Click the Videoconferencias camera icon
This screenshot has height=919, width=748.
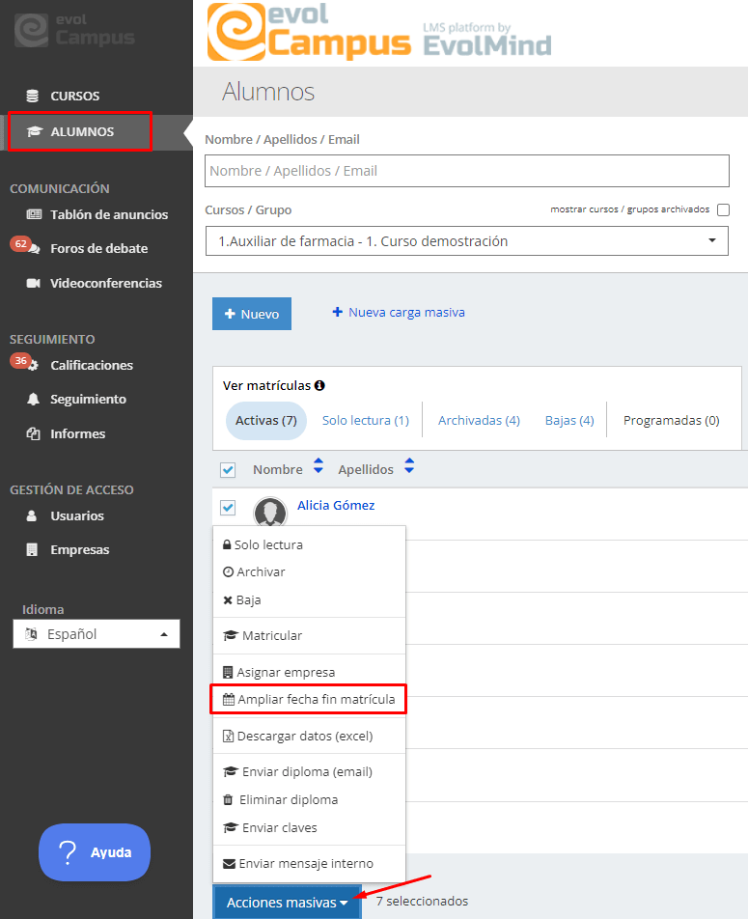(x=34, y=283)
